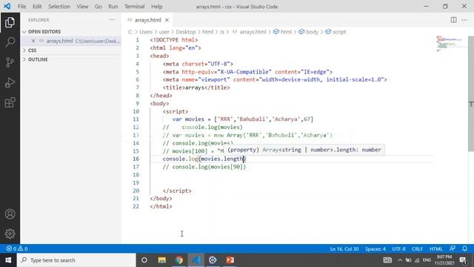Image resolution: width=474 pixels, height=267 pixels.
Task: Change end of line via CRLF
Action: (x=417, y=249)
